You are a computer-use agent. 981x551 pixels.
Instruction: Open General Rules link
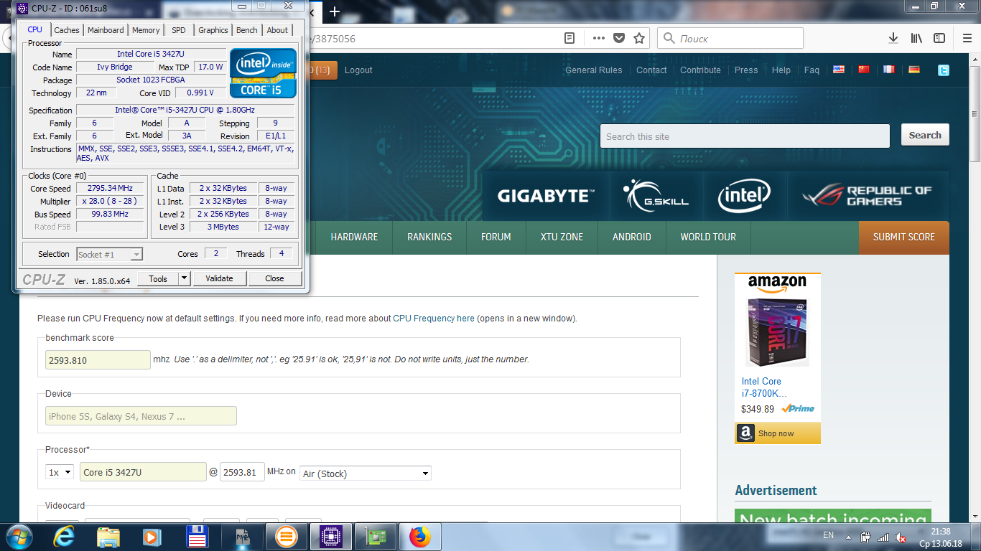[x=594, y=70]
